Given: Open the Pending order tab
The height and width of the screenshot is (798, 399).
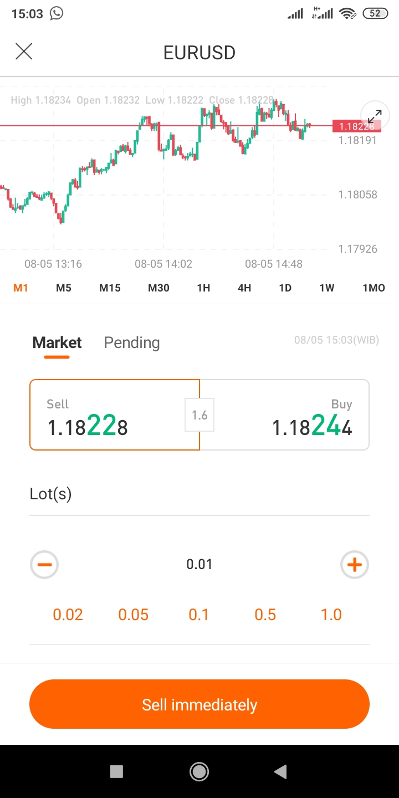Looking at the screenshot, I should [132, 342].
